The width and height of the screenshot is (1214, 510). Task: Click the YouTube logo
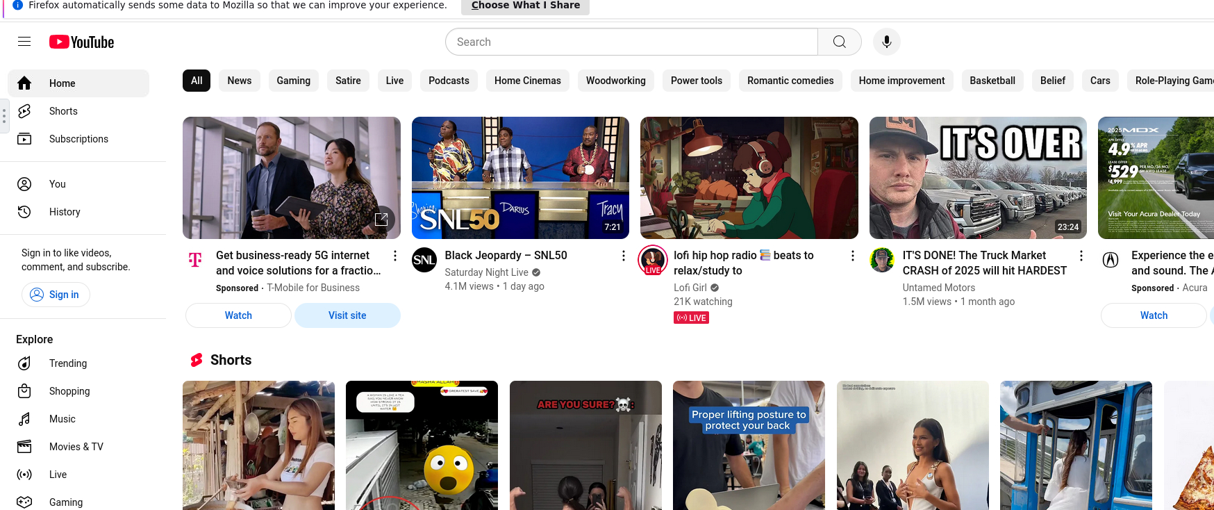(81, 42)
